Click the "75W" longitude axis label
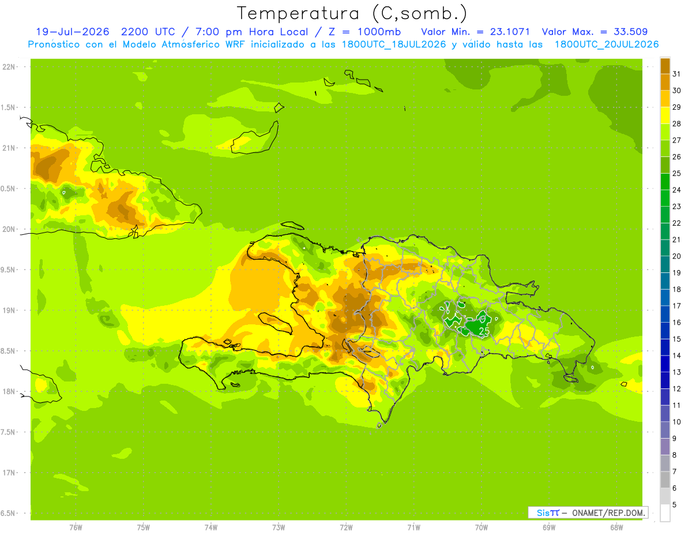The width and height of the screenshot is (692, 535). (144, 527)
